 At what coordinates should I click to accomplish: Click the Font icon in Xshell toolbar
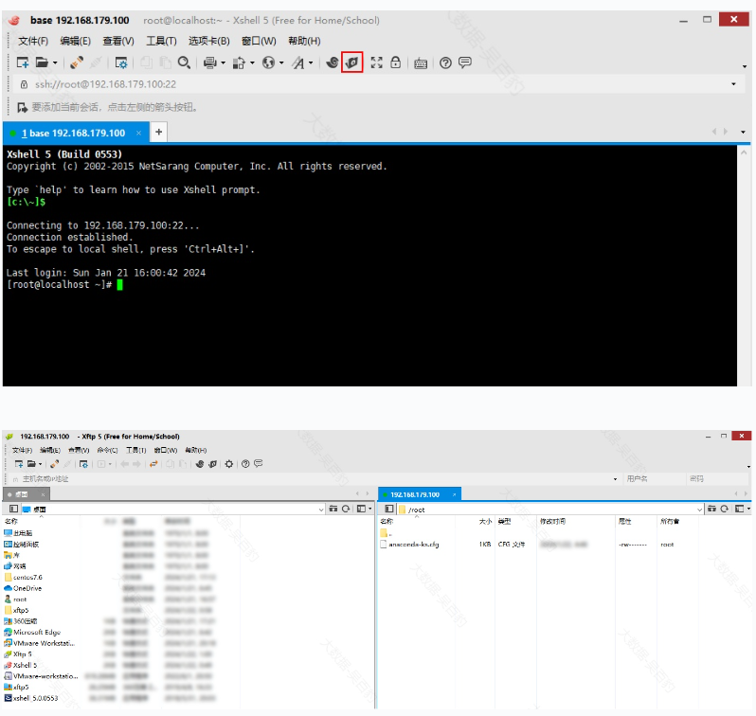click(x=298, y=63)
